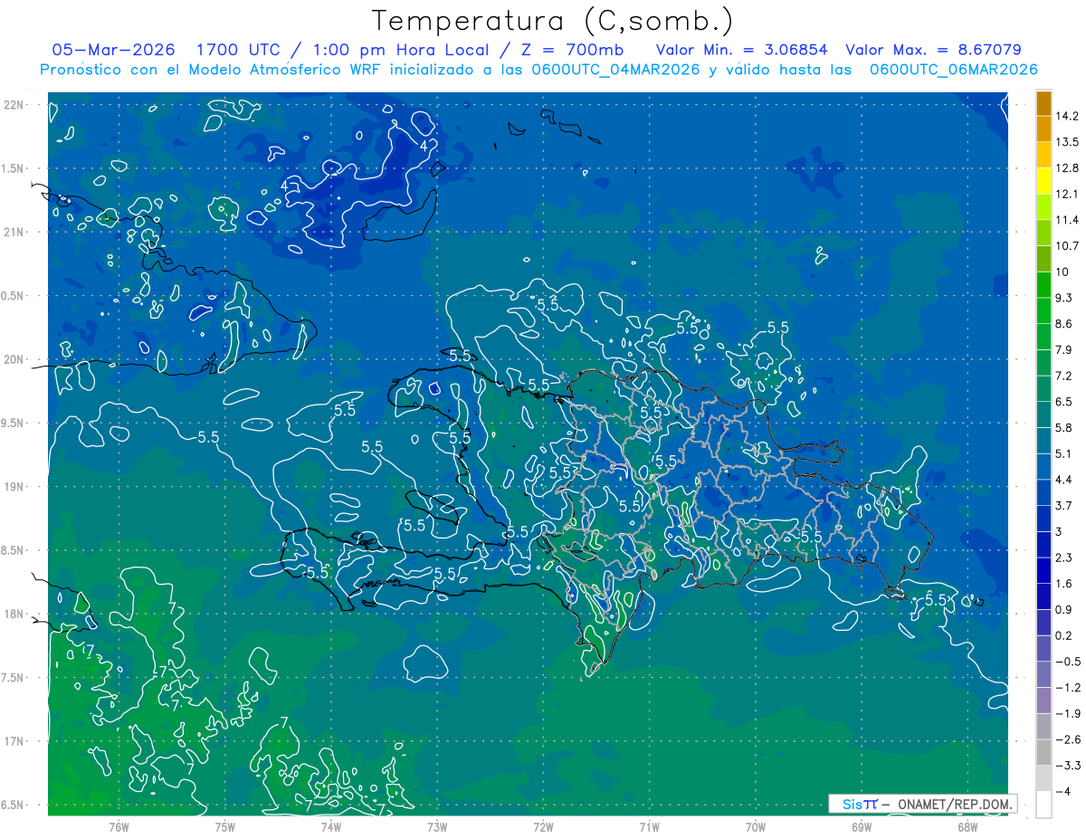Click the '68W' longitude axis label

967,826
